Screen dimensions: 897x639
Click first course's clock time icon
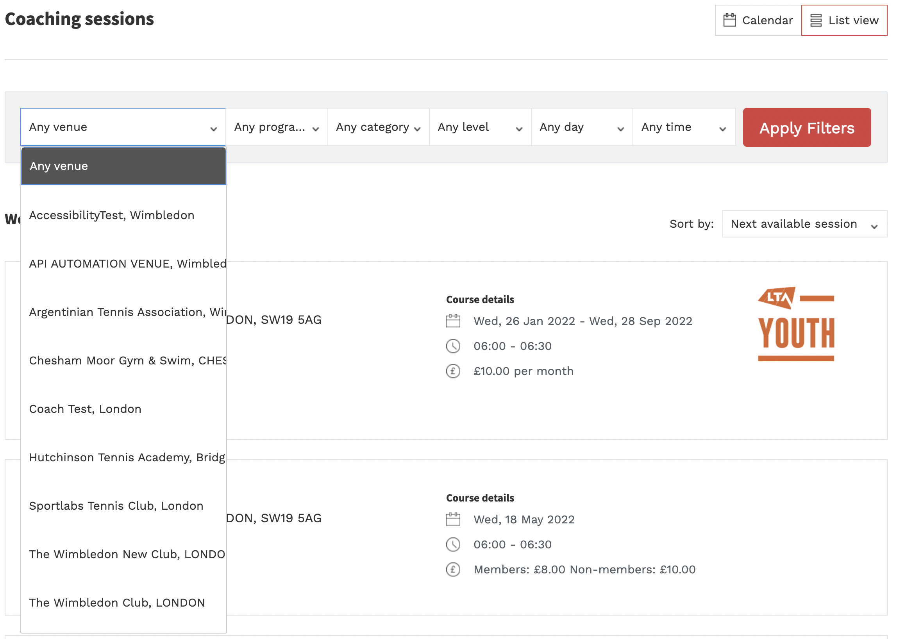(x=453, y=346)
